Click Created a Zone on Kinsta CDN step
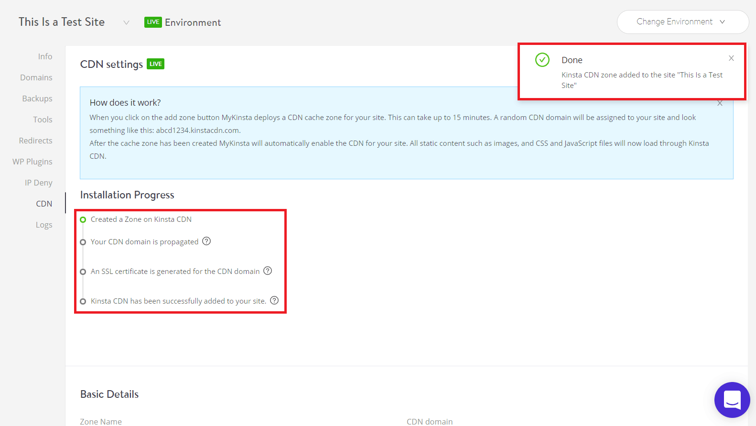 click(x=141, y=219)
